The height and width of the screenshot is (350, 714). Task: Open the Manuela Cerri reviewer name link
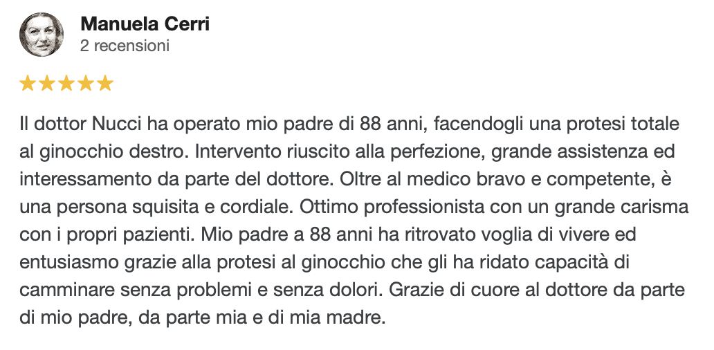145,24
